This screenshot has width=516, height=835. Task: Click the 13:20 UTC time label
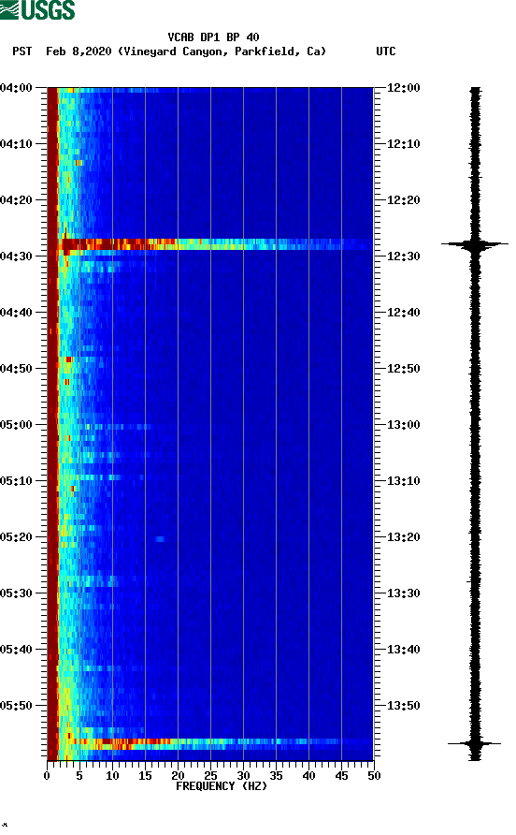point(403,536)
